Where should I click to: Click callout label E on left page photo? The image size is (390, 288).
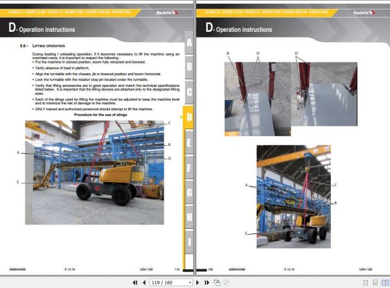18,182
